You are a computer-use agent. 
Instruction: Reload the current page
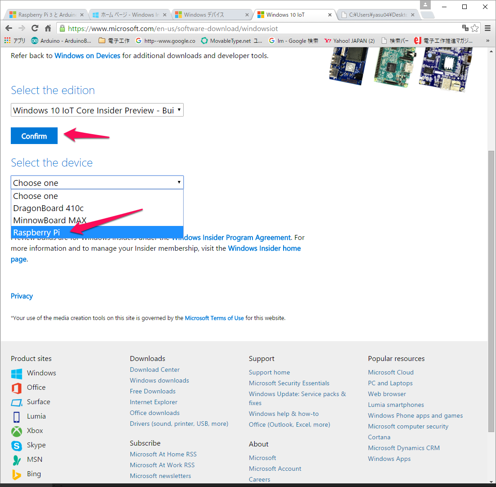pos(35,28)
